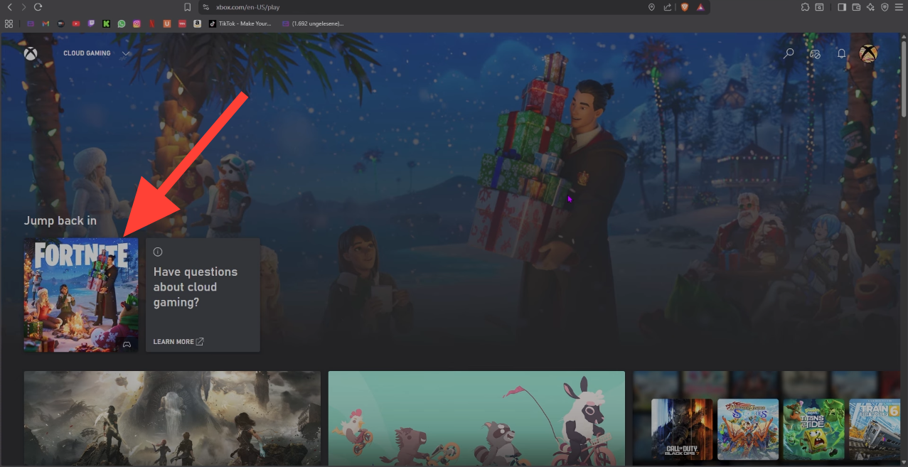Click the Xbox logo home icon
The width and height of the screenshot is (908, 467).
click(31, 53)
